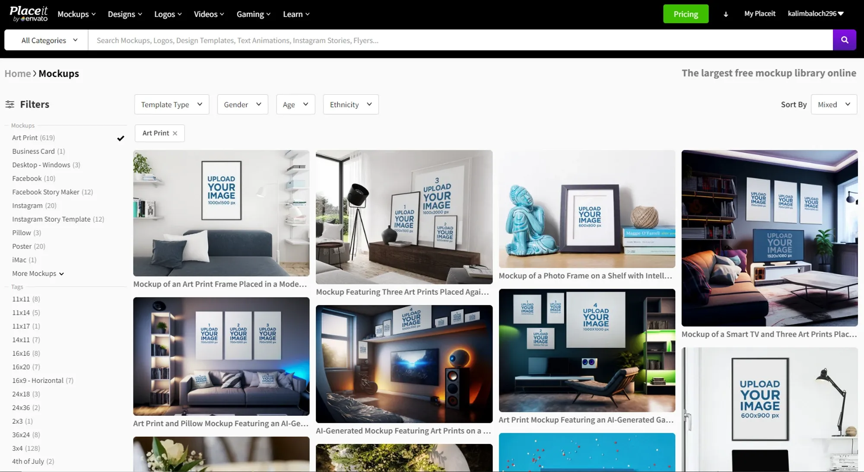Select the 14x11 tag
Screen dimensions: 864x472
coord(26,340)
